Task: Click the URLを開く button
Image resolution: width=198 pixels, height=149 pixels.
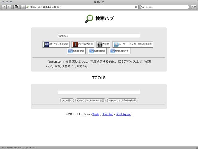Action: coord(67,100)
